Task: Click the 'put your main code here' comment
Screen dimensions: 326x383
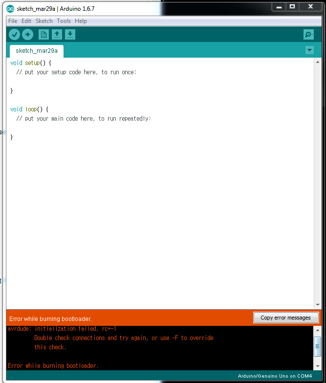Action: [83, 118]
